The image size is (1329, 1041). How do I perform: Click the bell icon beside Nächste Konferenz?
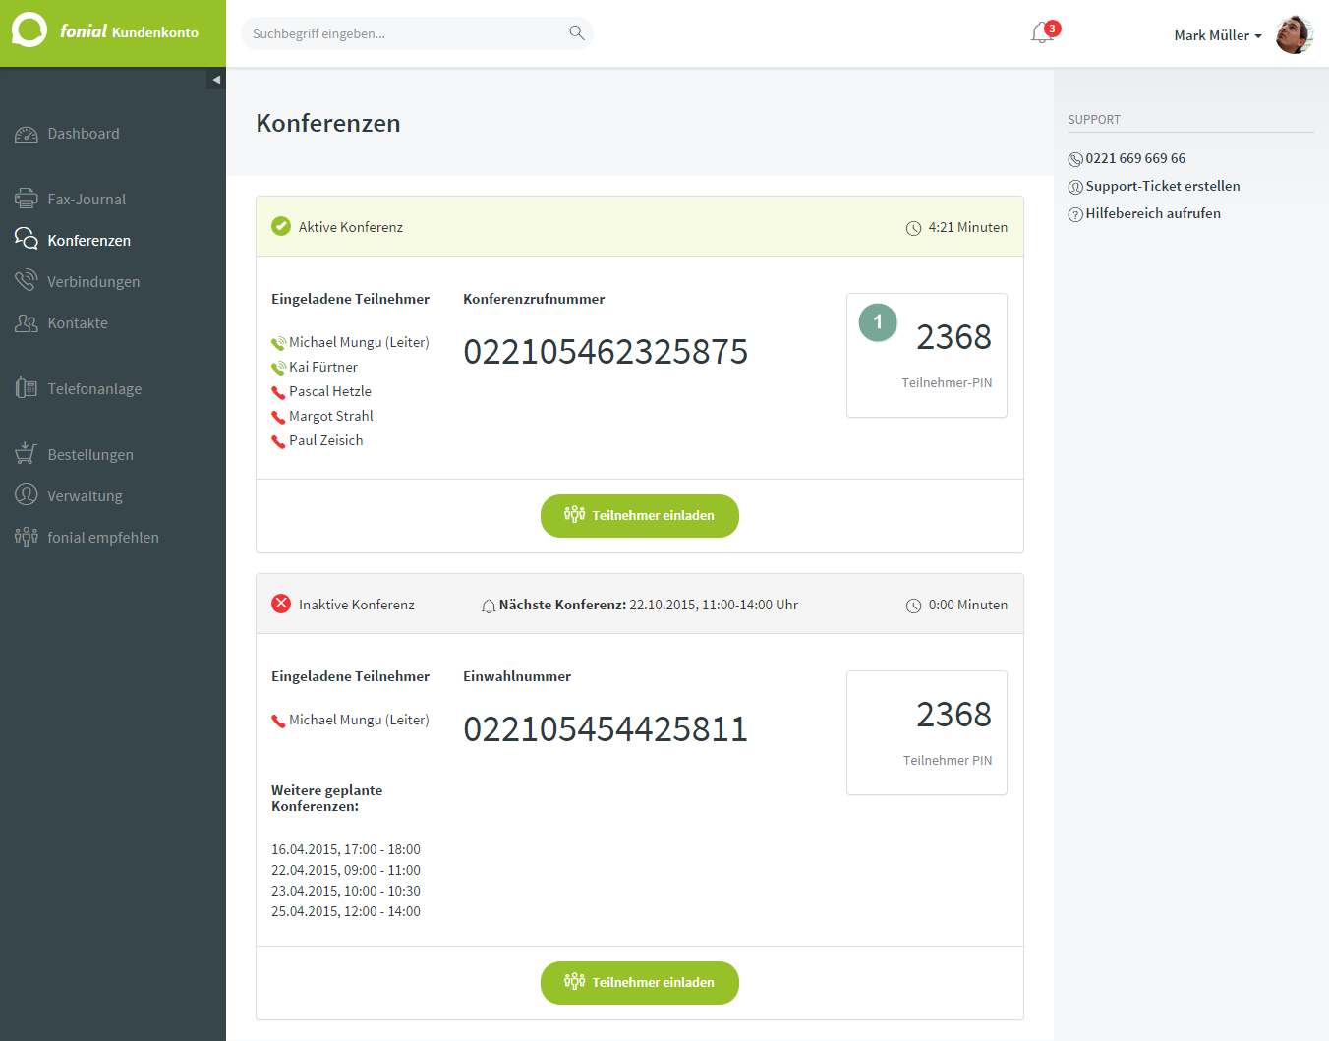(x=489, y=606)
